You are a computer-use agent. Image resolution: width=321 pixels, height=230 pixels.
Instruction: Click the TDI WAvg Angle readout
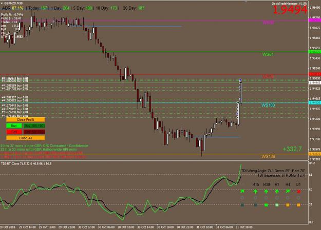click(273, 171)
